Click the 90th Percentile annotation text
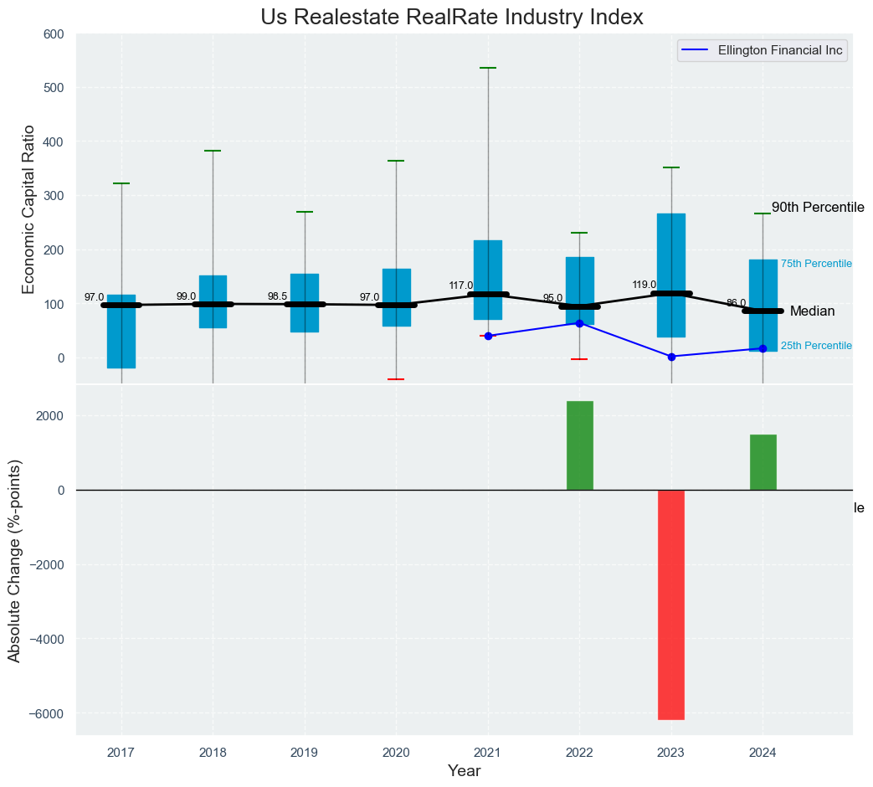 pyautogui.click(x=817, y=208)
